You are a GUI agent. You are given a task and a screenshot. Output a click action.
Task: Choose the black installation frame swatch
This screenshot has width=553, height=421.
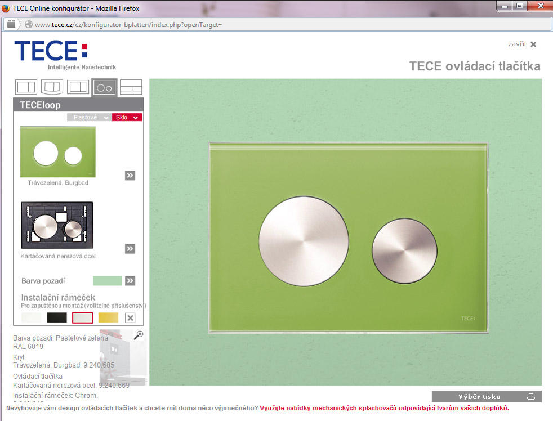[x=57, y=318]
